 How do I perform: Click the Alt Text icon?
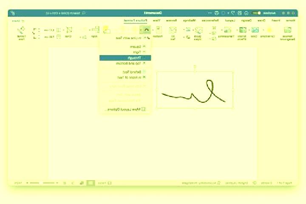[173, 30]
